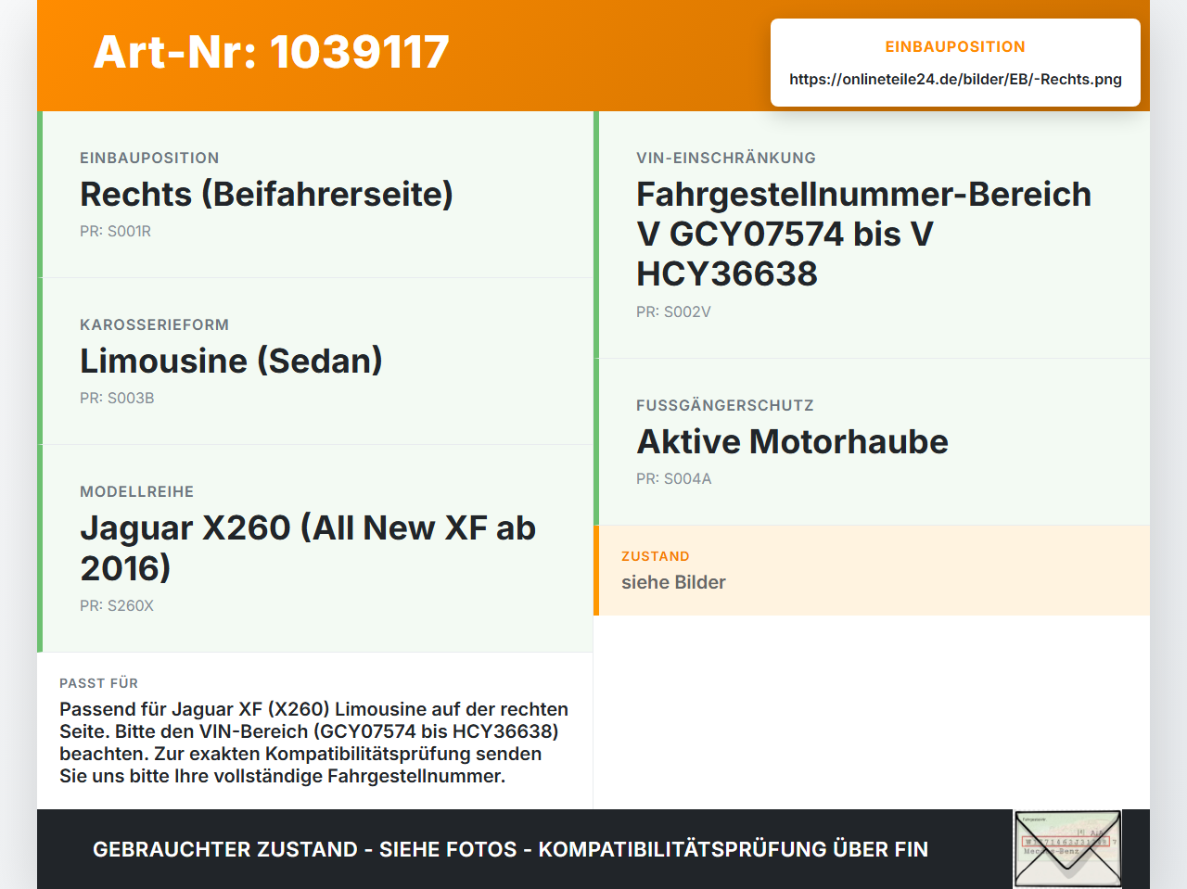Screen dimensions: 1187x889
Task: Click the orange 'EINBAUPOSITION' header in white card
Action: tap(955, 46)
